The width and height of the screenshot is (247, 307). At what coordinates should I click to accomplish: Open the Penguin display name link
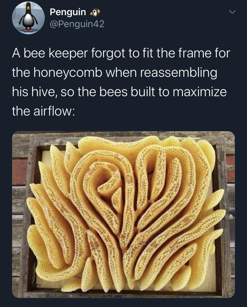point(68,12)
